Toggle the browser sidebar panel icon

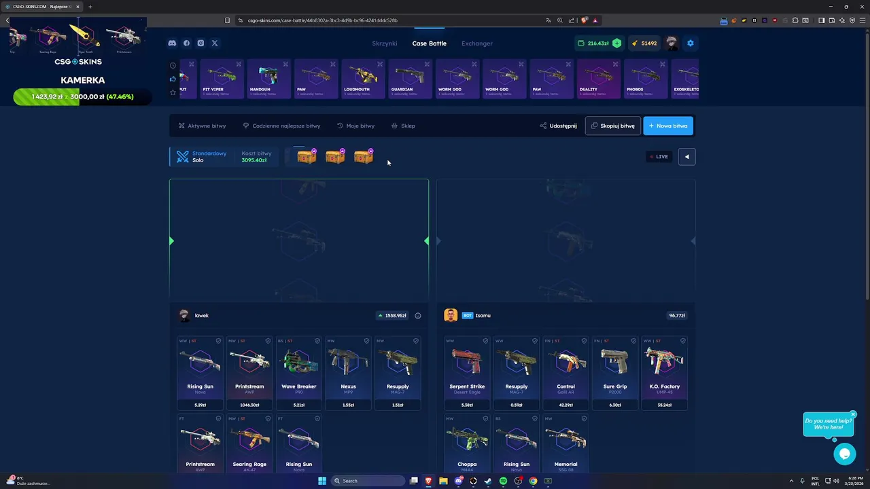[x=821, y=20]
